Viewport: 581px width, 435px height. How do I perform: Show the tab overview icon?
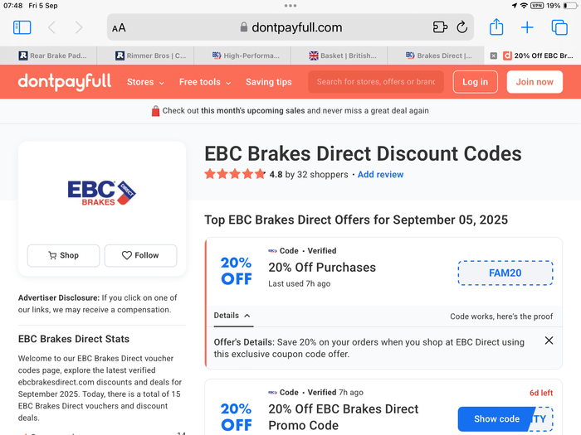click(559, 27)
